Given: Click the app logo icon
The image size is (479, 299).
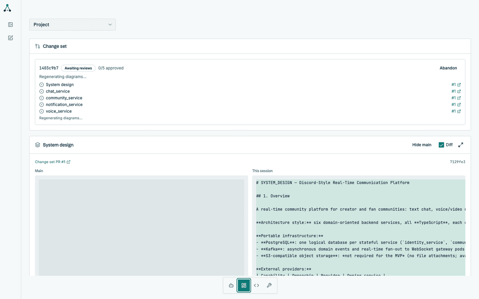Looking at the screenshot, I should click(x=7, y=8).
